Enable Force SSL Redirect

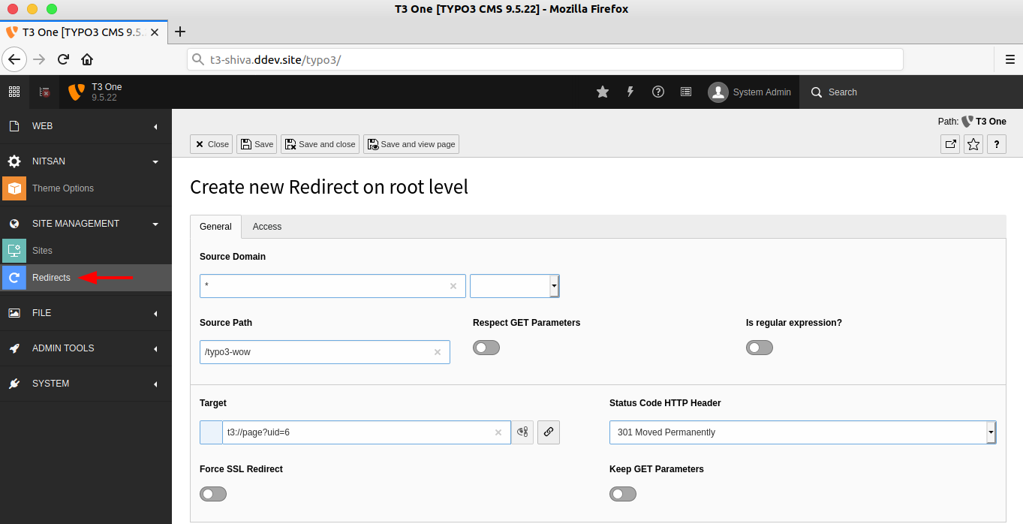point(212,493)
